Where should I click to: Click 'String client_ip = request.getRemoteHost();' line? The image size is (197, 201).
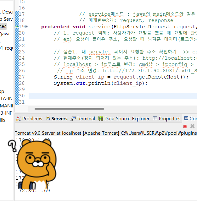121,77
